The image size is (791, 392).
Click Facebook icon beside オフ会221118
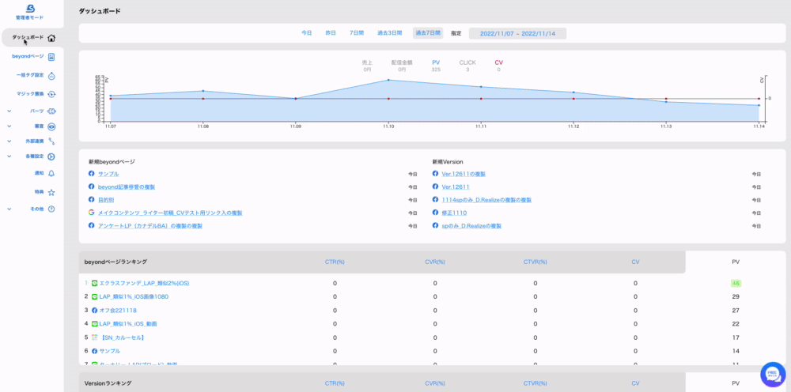[x=94, y=311]
